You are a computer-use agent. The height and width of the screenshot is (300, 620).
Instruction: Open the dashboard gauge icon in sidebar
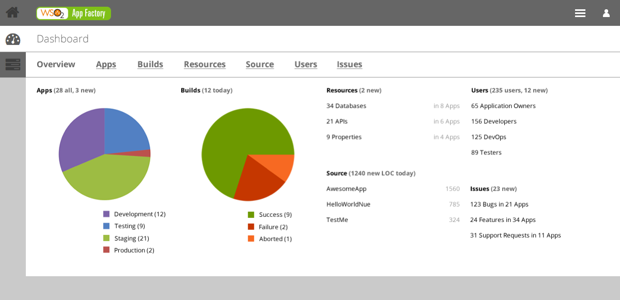(x=13, y=39)
